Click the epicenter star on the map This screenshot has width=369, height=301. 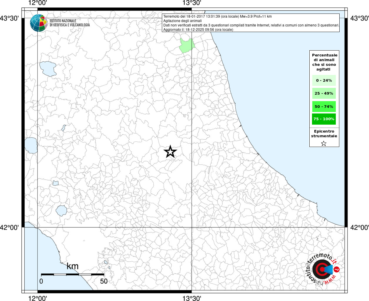(x=170, y=152)
